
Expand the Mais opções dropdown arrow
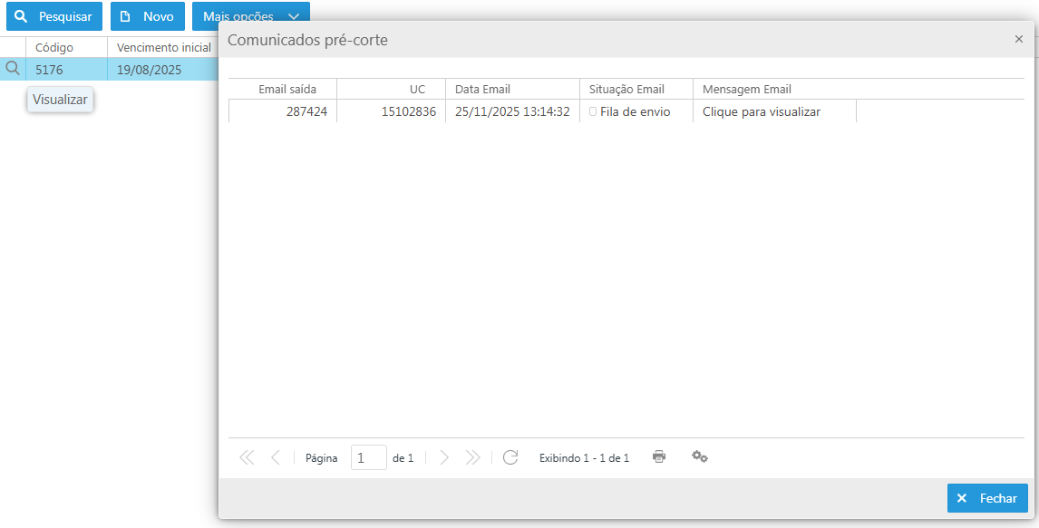(294, 16)
